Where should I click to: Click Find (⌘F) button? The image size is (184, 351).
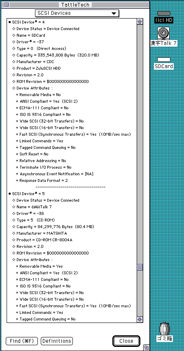(22, 341)
